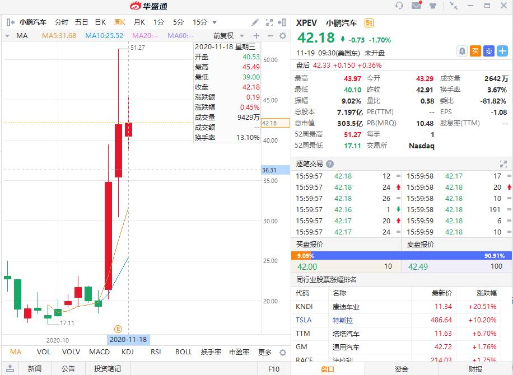The width and height of the screenshot is (513, 375).
Task: Add XPEV to watchlist plus button
Action: point(502,51)
